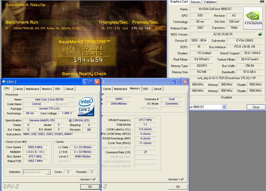Viewport: 266px width, 191px height.
Task: Click the driver version nv4_disp ForceWare field
Action: tap(226, 78)
